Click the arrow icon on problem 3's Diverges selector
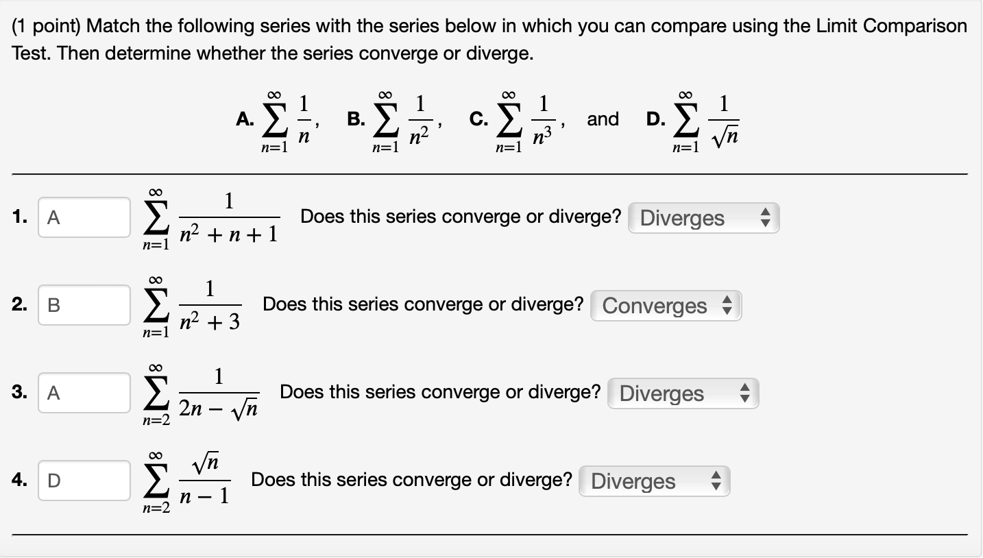This screenshot has width=983, height=558. click(745, 393)
